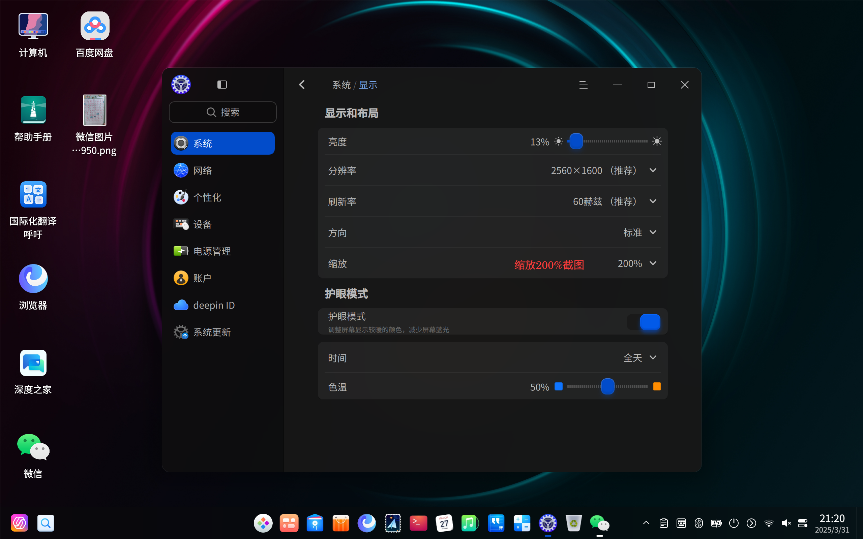Viewport: 863px width, 539px height.
Task: Launch 深度之家 from desktop
Action: point(33,372)
